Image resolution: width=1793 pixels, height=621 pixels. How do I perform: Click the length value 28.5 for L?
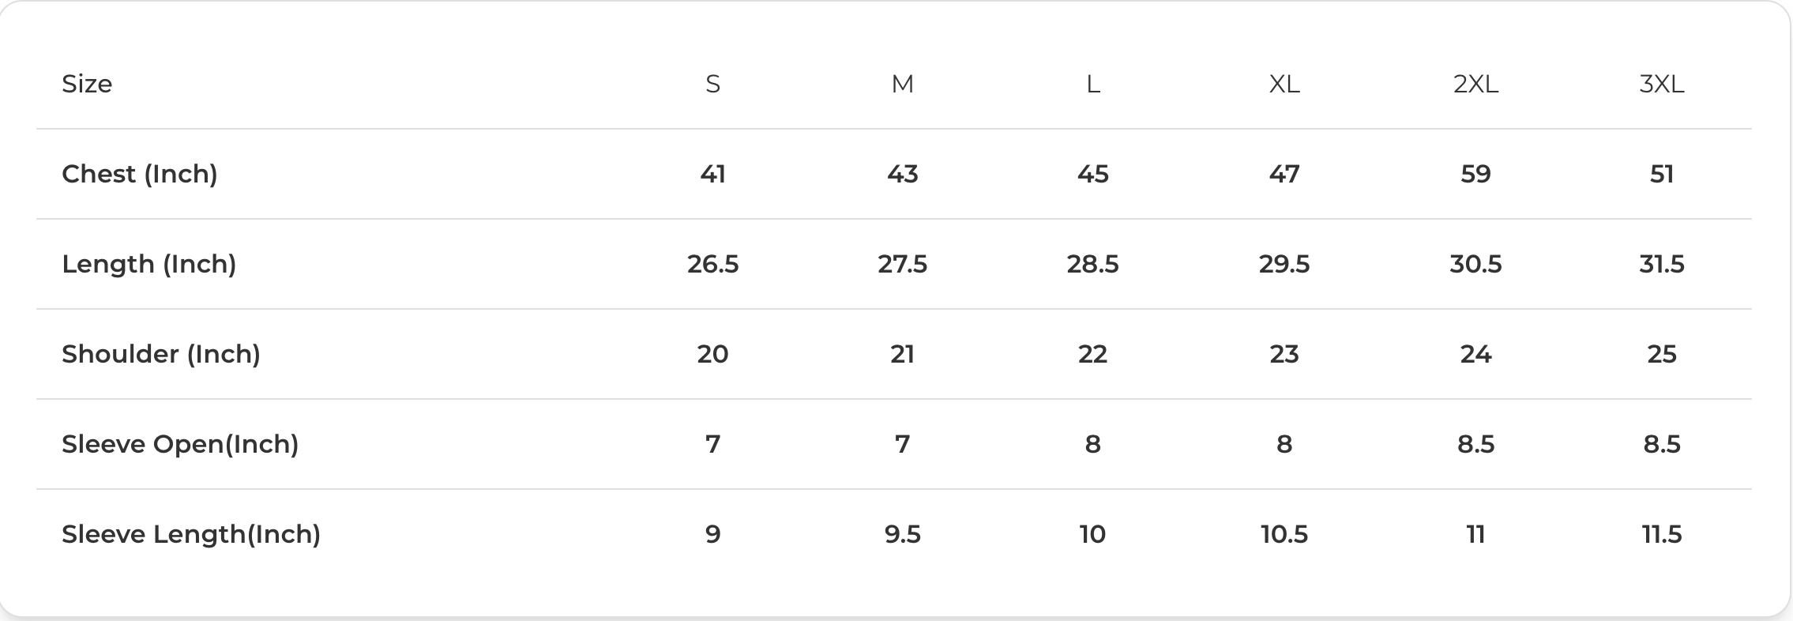tap(1092, 264)
